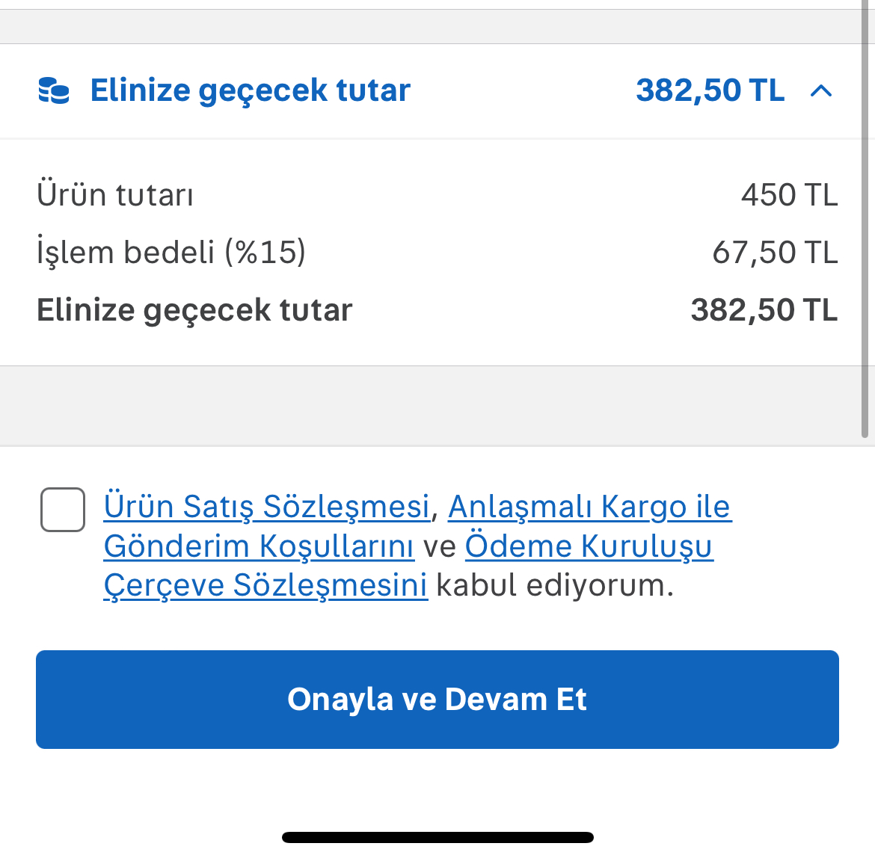The height and width of the screenshot is (861, 875).
Task: Open the Ürün Satış Sözleşmesi link
Action: [267, 507]
